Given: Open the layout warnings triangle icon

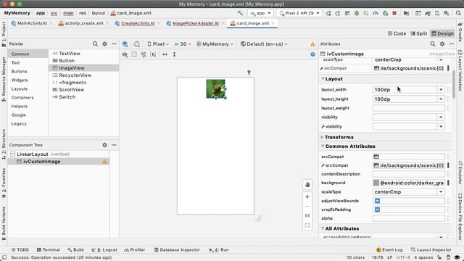Looking at the screenshot, I should 312,44.
